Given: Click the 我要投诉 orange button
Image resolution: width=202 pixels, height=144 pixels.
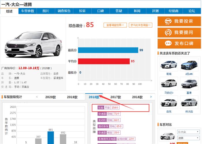Looking at the screenshot, I should (179, 21).
